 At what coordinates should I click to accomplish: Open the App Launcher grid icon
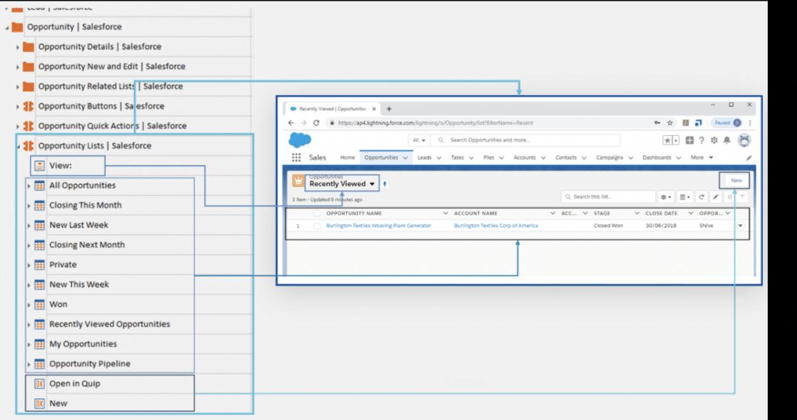click(x=296, y=157)
